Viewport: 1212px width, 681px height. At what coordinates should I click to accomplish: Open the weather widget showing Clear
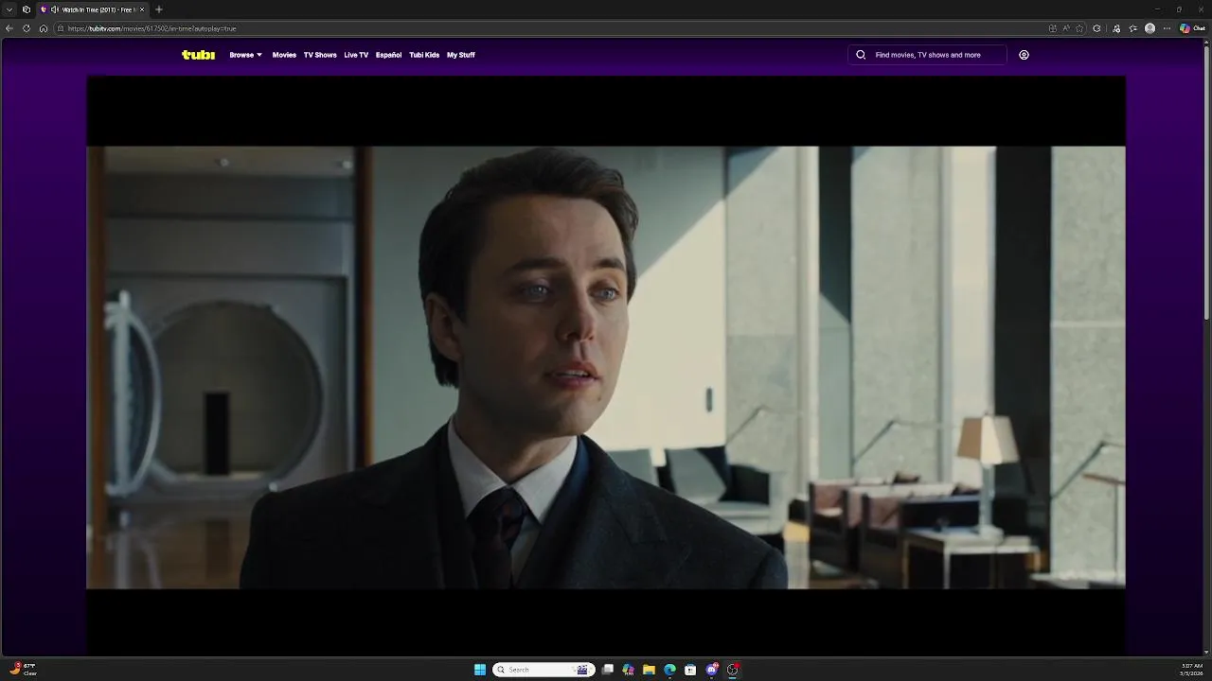click(23, 670)
